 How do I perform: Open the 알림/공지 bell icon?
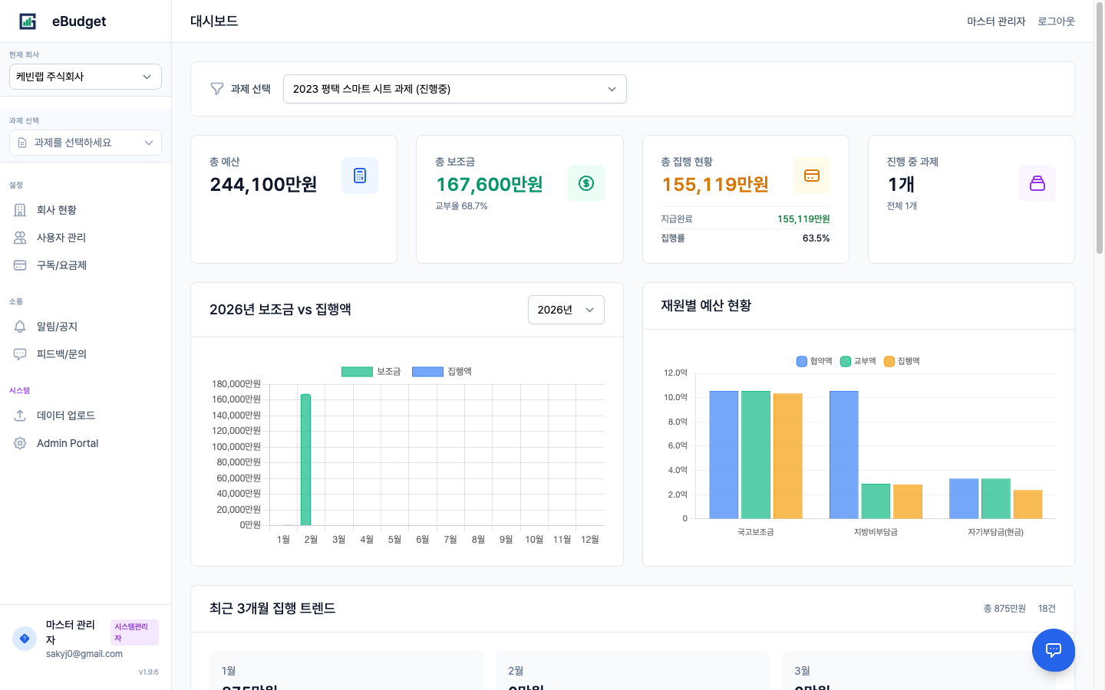pos(19,326)
